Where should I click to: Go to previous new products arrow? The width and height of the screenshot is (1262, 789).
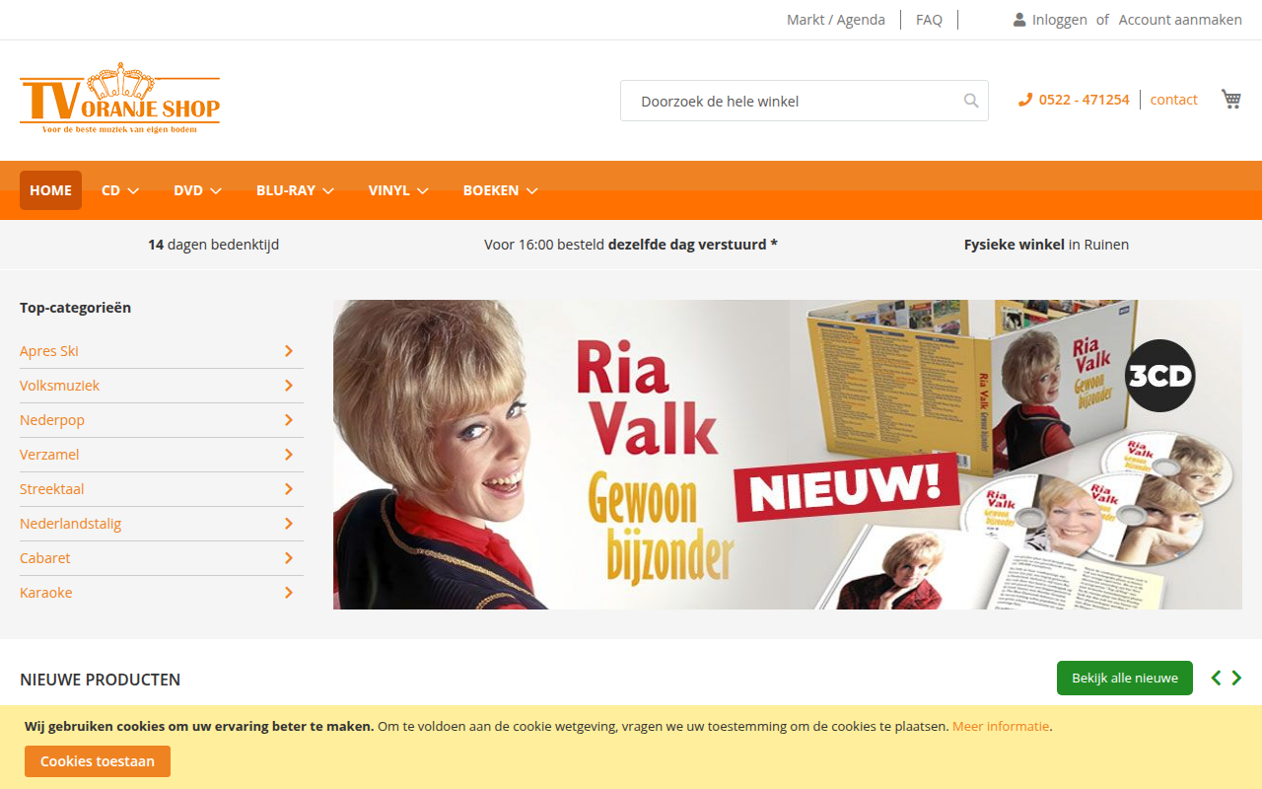tap(1216, 678)
